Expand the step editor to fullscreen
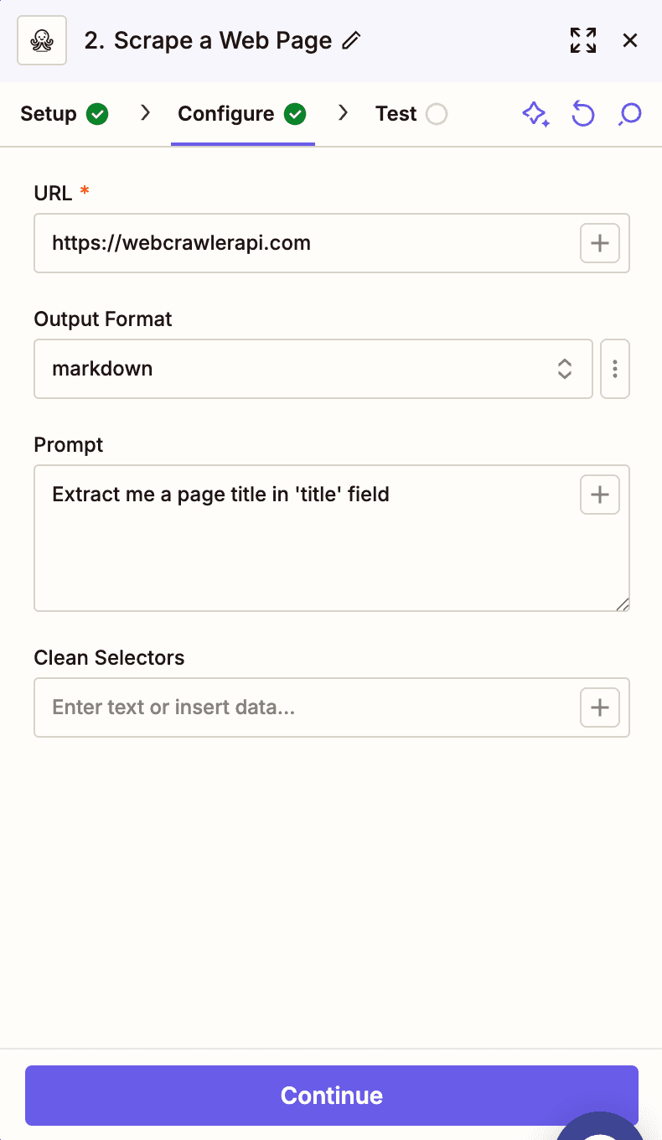Viewport: 662px width, 1140px height. tap(582, 39)
